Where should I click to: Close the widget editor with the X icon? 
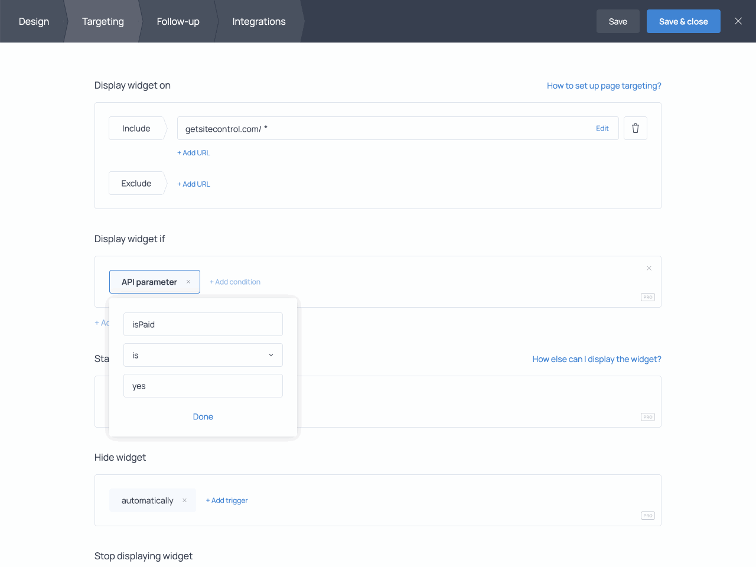click(x=738, y=21)
